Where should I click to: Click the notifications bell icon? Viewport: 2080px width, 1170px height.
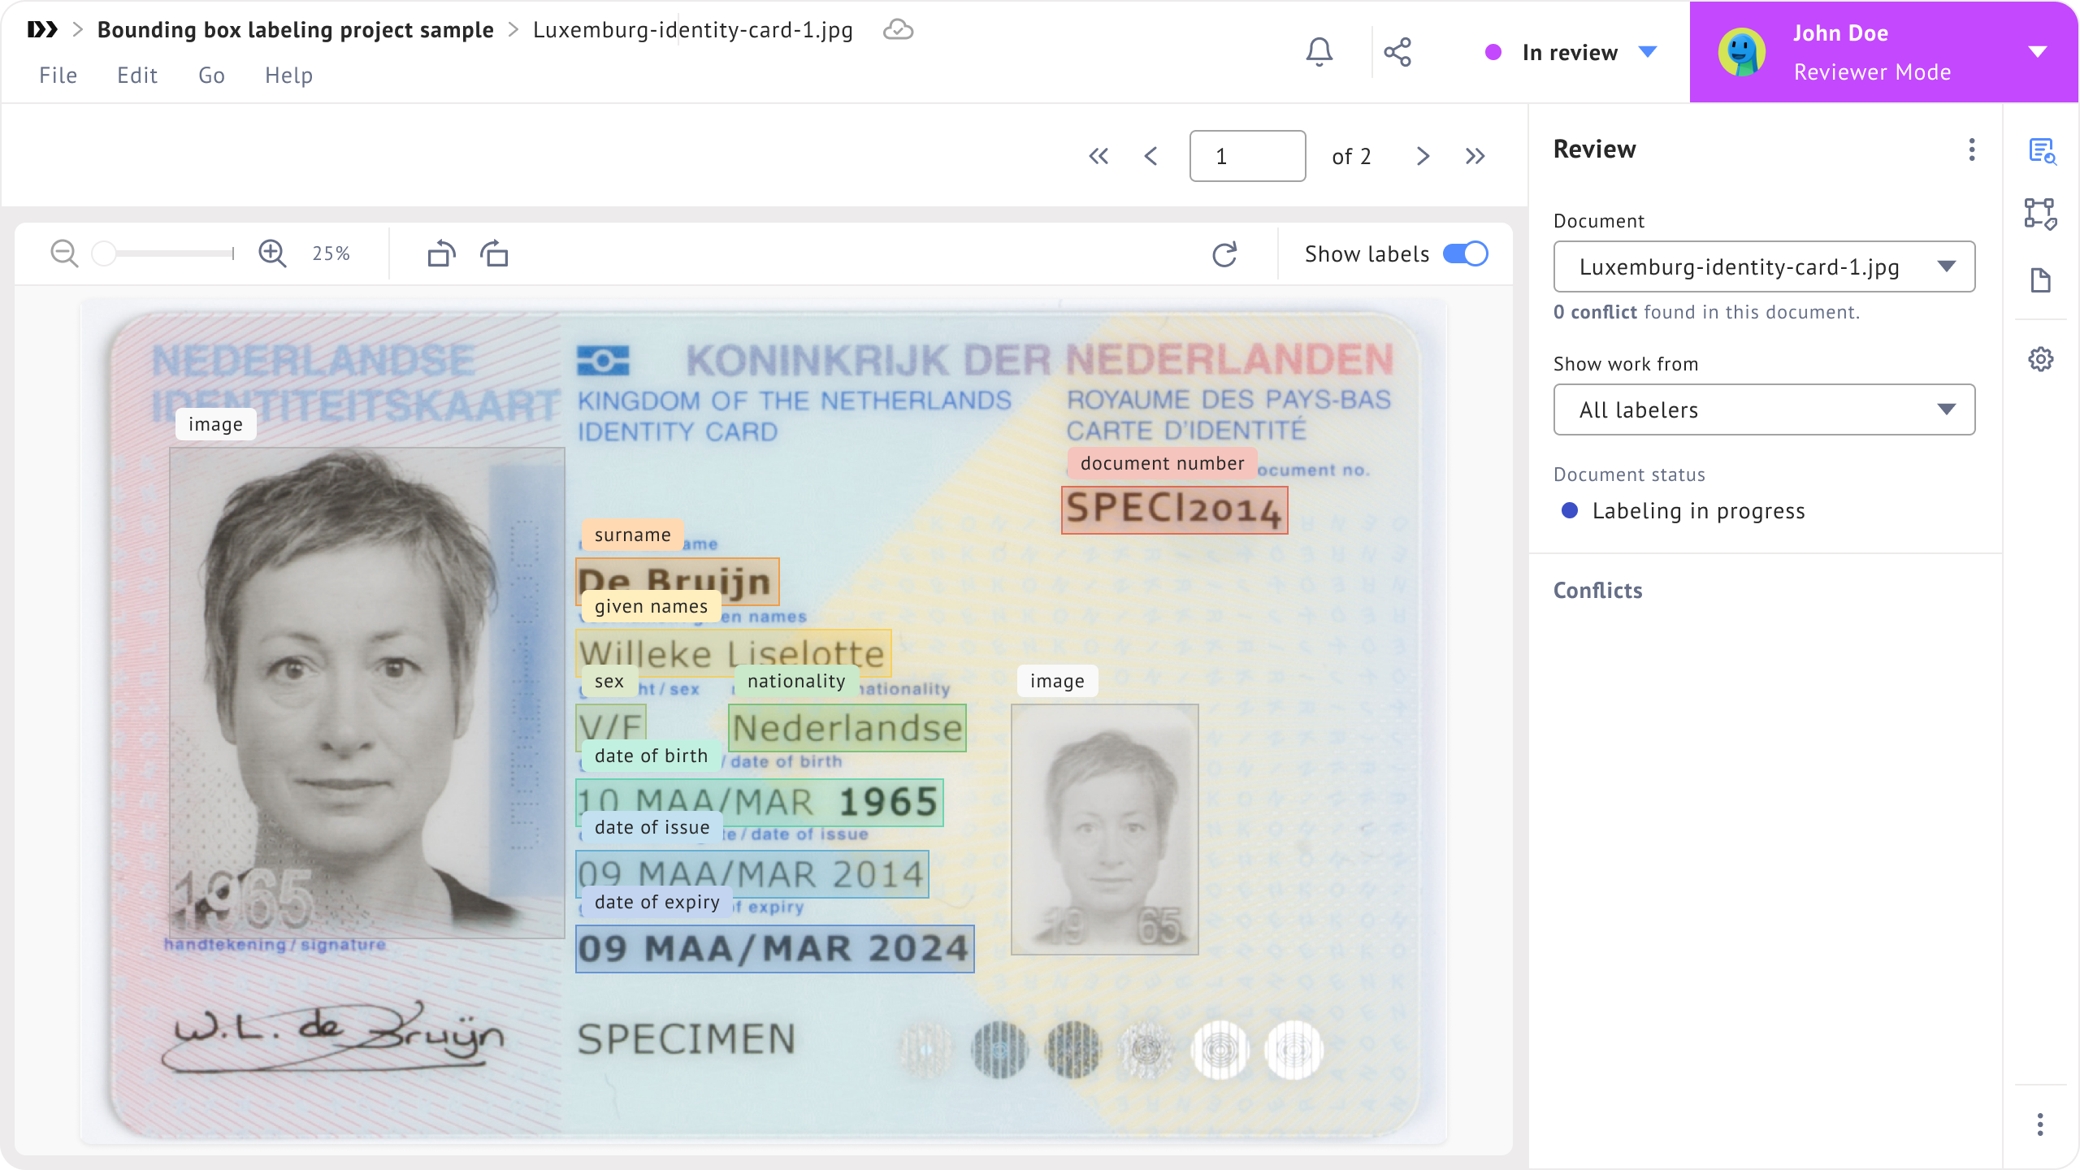tap(1319, 52)
